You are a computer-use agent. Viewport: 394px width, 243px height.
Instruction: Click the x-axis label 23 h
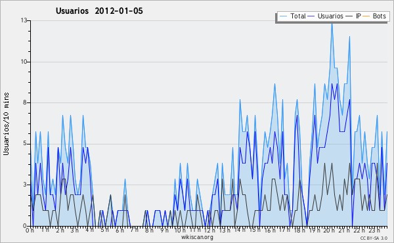point(374,230)
